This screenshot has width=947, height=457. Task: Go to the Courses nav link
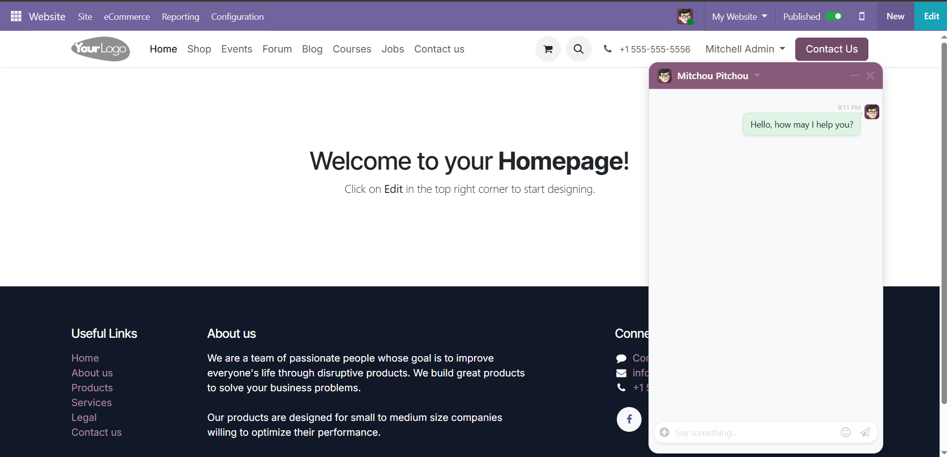pos(351,49)
